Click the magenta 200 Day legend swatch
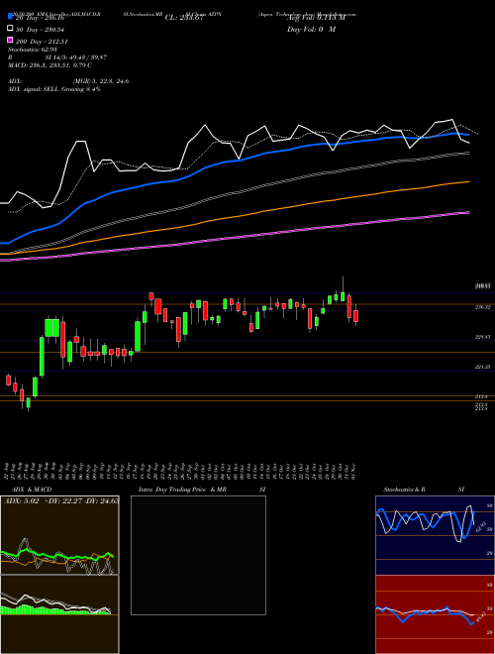 [x=10, y=40]
